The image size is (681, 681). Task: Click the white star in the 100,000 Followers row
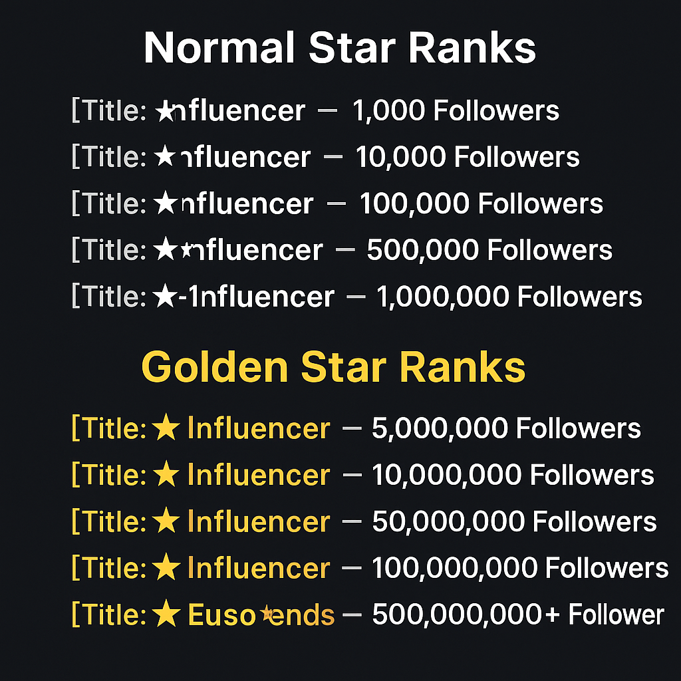point(166,203)
